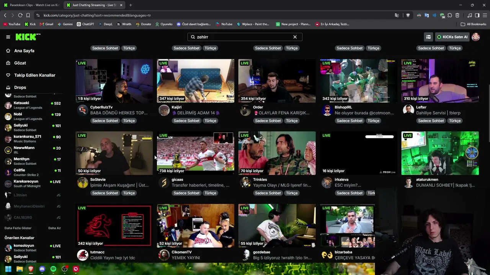The width and height of the screenshot is (490, 275).
Task: Reload the current page
Action: (20, 15)
